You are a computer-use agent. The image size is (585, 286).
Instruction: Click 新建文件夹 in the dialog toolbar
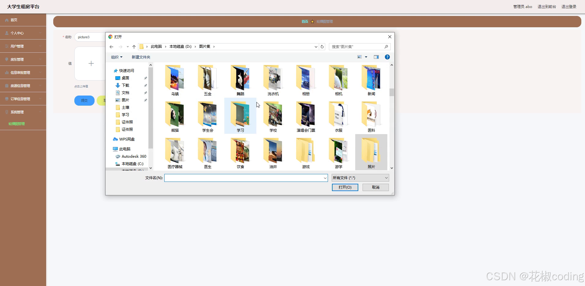141,57
